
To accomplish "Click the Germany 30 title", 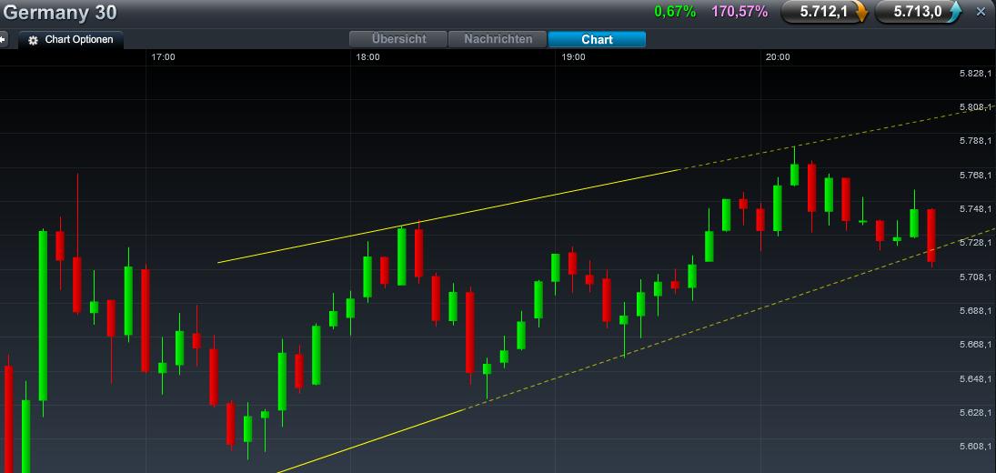I will [60, 12].
